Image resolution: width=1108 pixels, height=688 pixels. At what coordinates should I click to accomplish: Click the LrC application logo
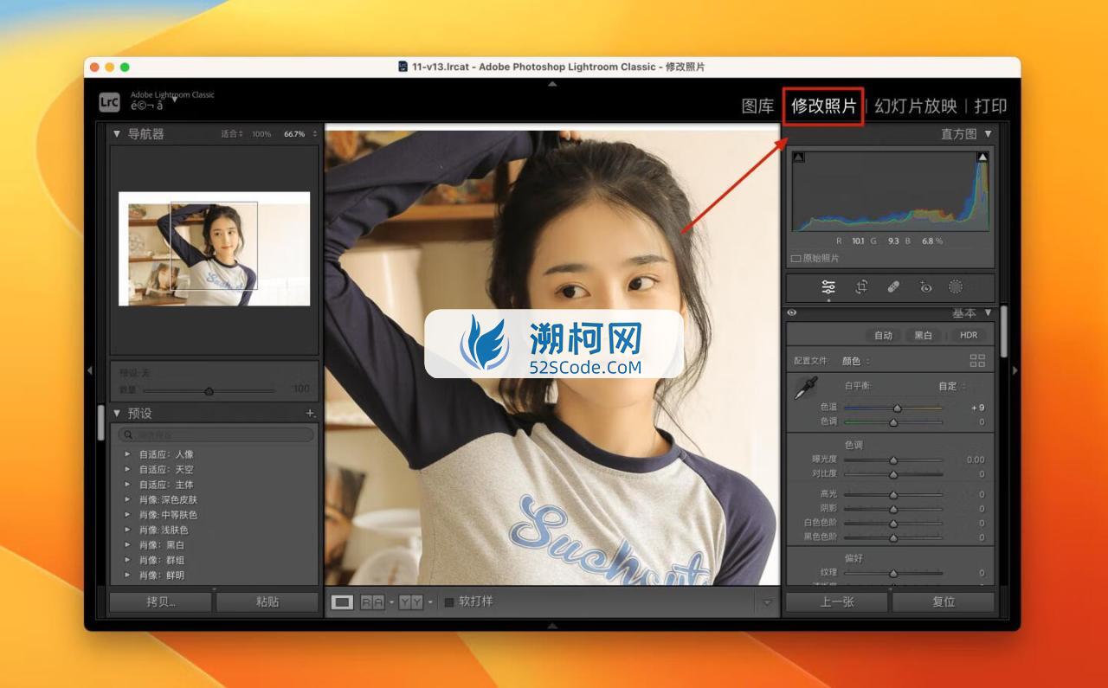109,102
